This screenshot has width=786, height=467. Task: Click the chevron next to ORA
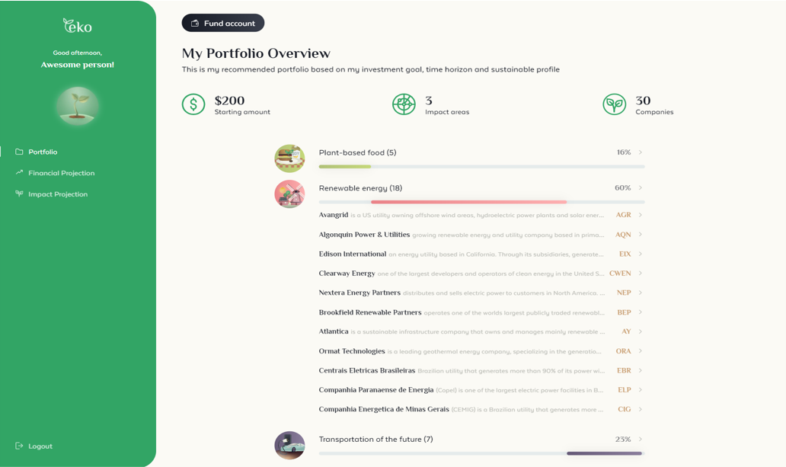(x=641, y=351)
